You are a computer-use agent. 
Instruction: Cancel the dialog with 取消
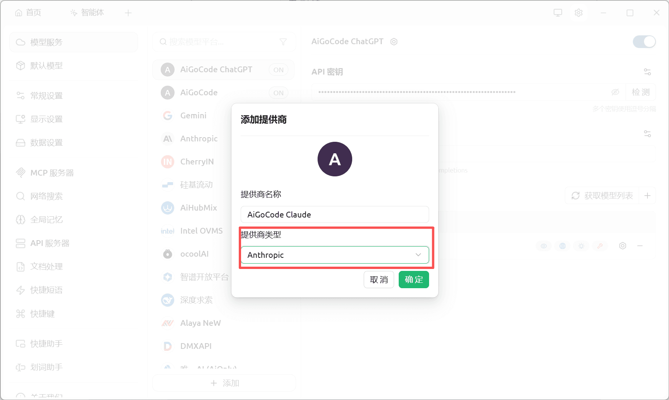pyautogui.click(x=379, y=280)
